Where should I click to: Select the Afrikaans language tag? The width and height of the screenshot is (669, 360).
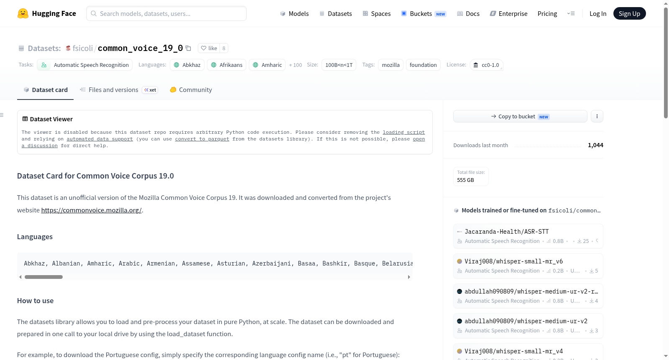click(226, 65)
